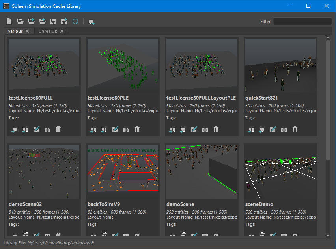Close the various tab

click(27, 31)
